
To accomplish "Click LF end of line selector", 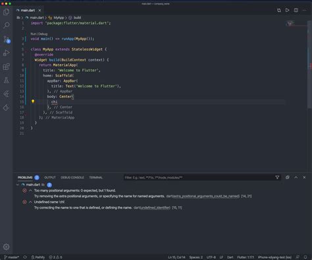I will [221, 257].
